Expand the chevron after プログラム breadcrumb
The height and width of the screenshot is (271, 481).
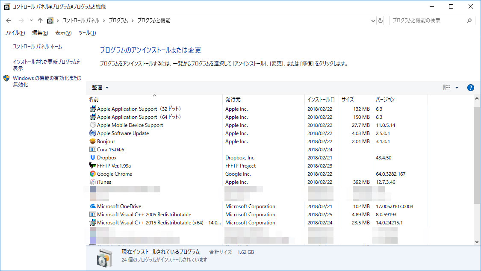pos(133,21)
